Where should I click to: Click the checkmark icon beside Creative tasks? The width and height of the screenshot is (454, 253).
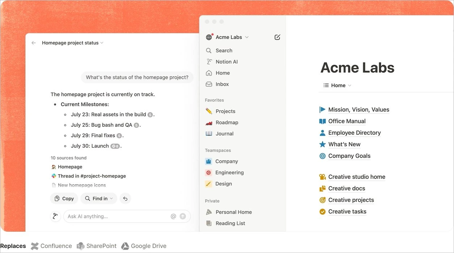click(x=323, y=211)
